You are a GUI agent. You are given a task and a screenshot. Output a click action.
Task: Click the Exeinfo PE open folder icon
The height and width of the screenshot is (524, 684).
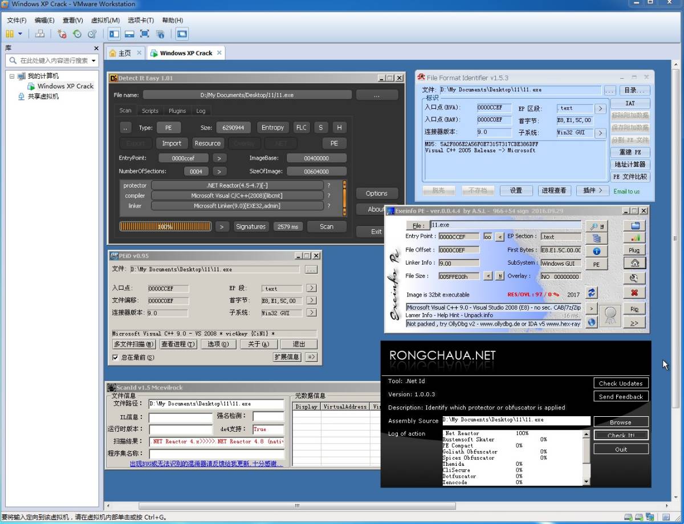click(634, 226)
